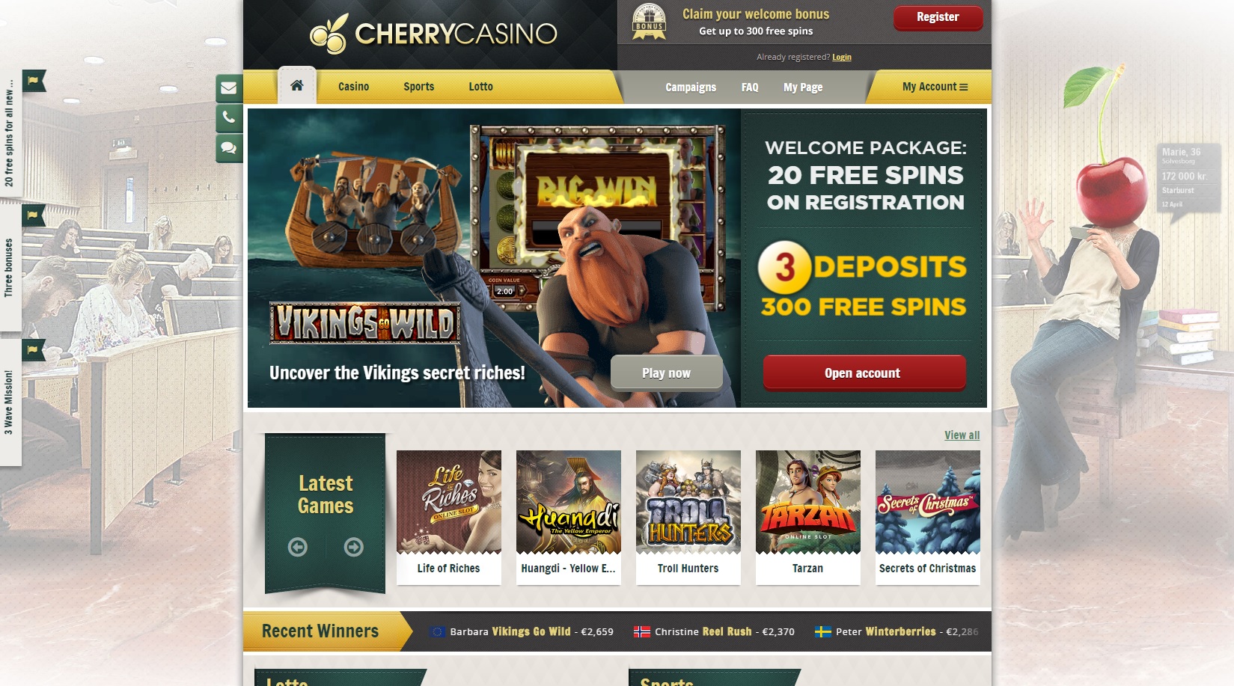Click the Login link

(x=842, y=57)
